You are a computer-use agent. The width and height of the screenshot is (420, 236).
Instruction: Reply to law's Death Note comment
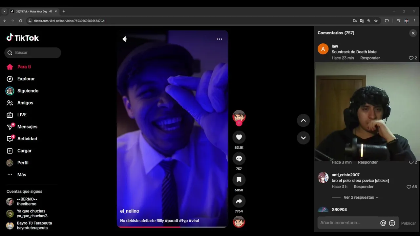[x=370, y=58]
